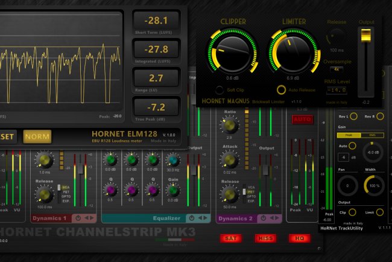This screenshot has height=262, width=392.
Task: Click the -6 dB input field in TrackUtility
Action: pyautogui.click(x=343, y=158)
